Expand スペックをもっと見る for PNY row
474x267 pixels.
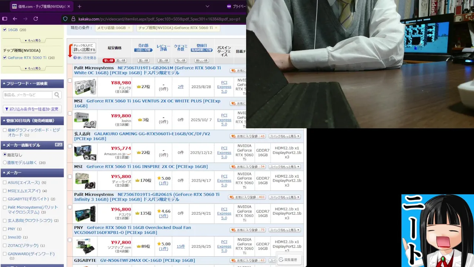tap(284, 230)
